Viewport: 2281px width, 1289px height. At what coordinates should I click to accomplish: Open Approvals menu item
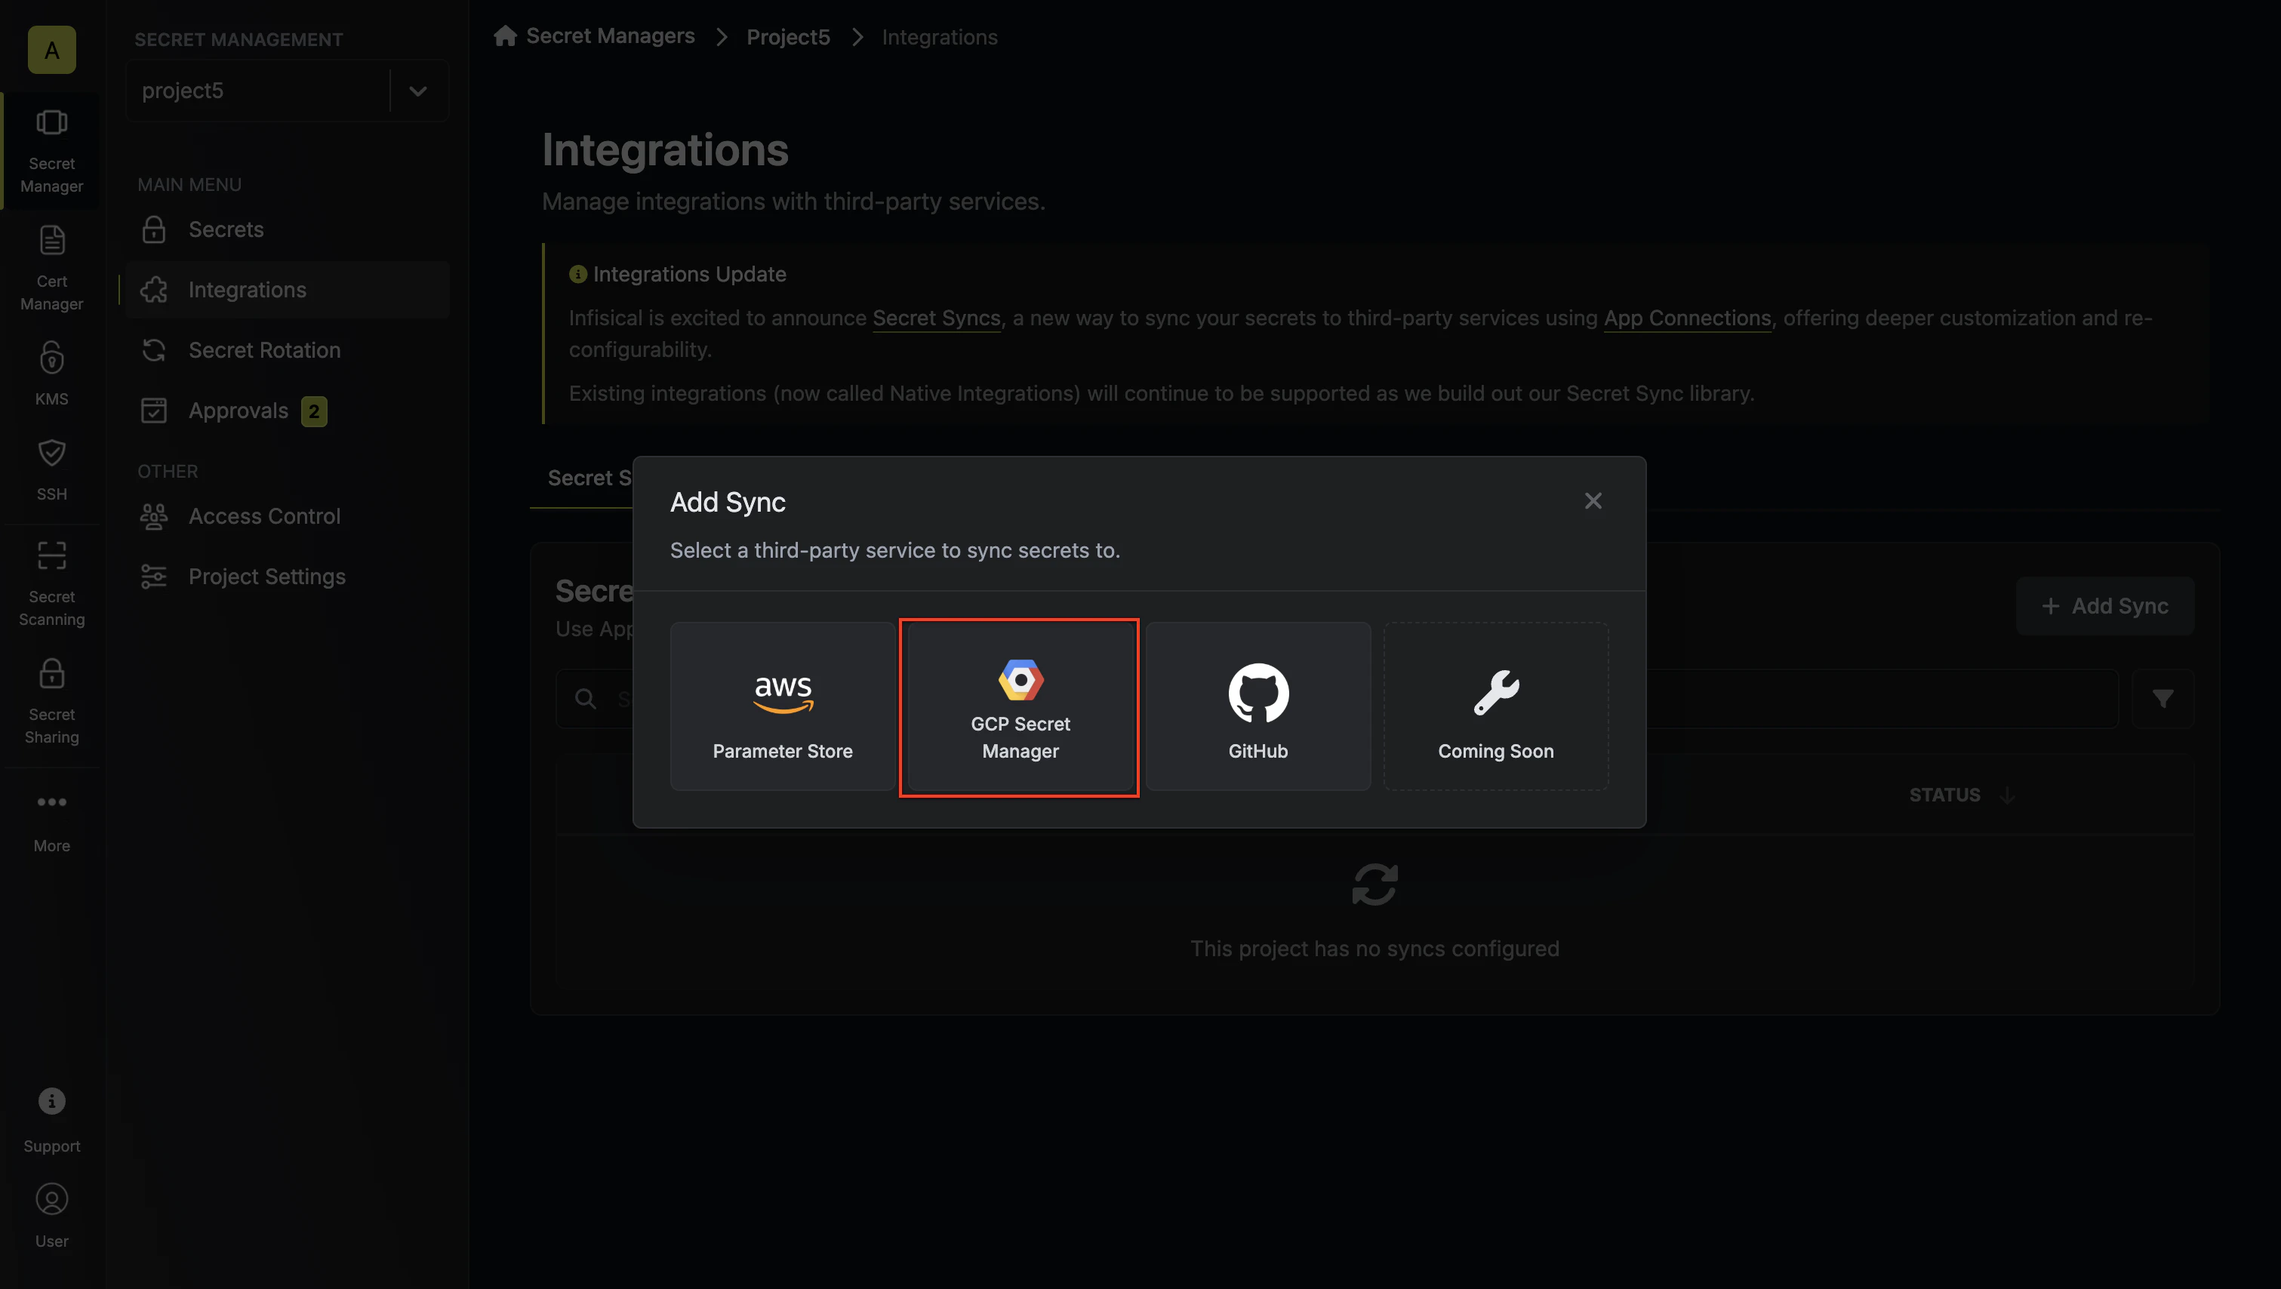click(x=287, y=411)
